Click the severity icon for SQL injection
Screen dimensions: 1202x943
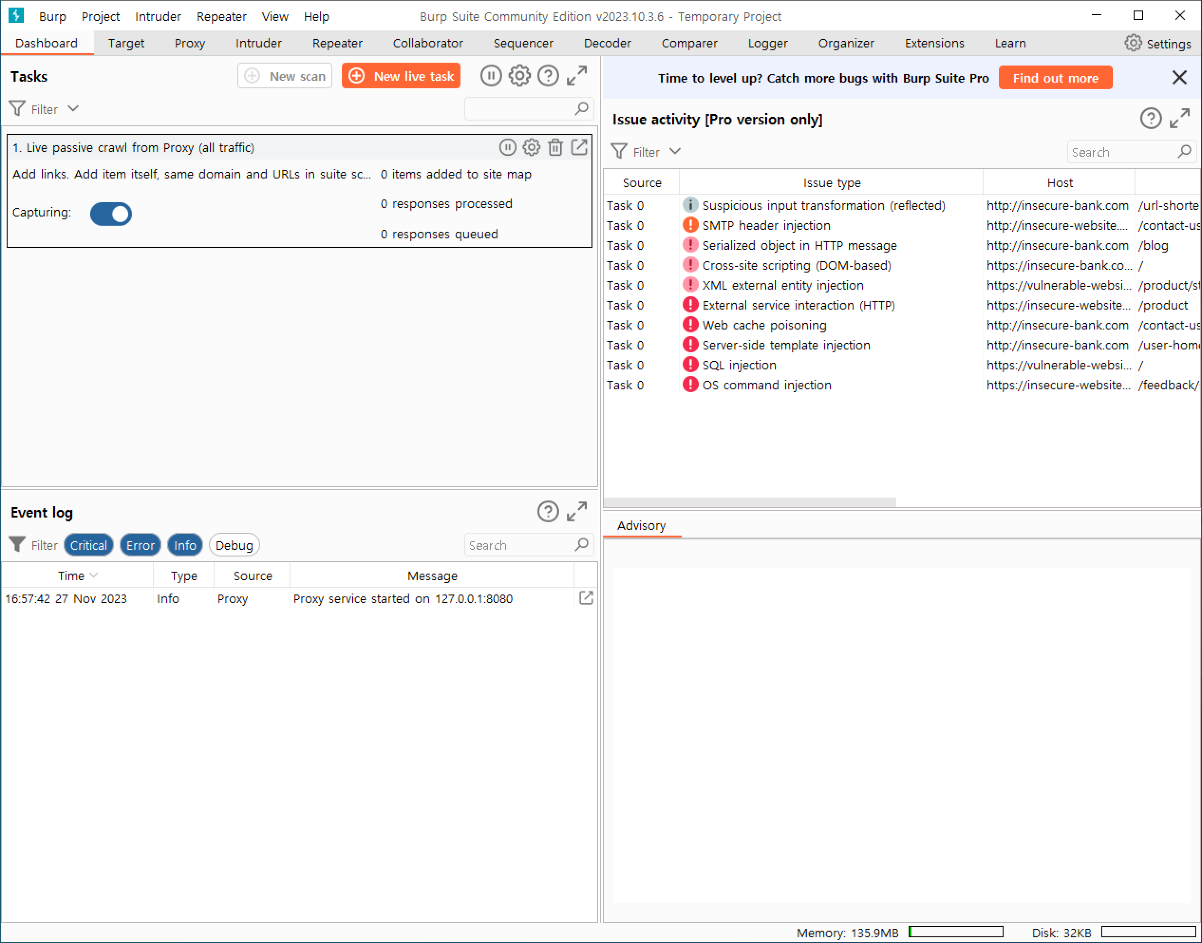click(x=690, y=364)
